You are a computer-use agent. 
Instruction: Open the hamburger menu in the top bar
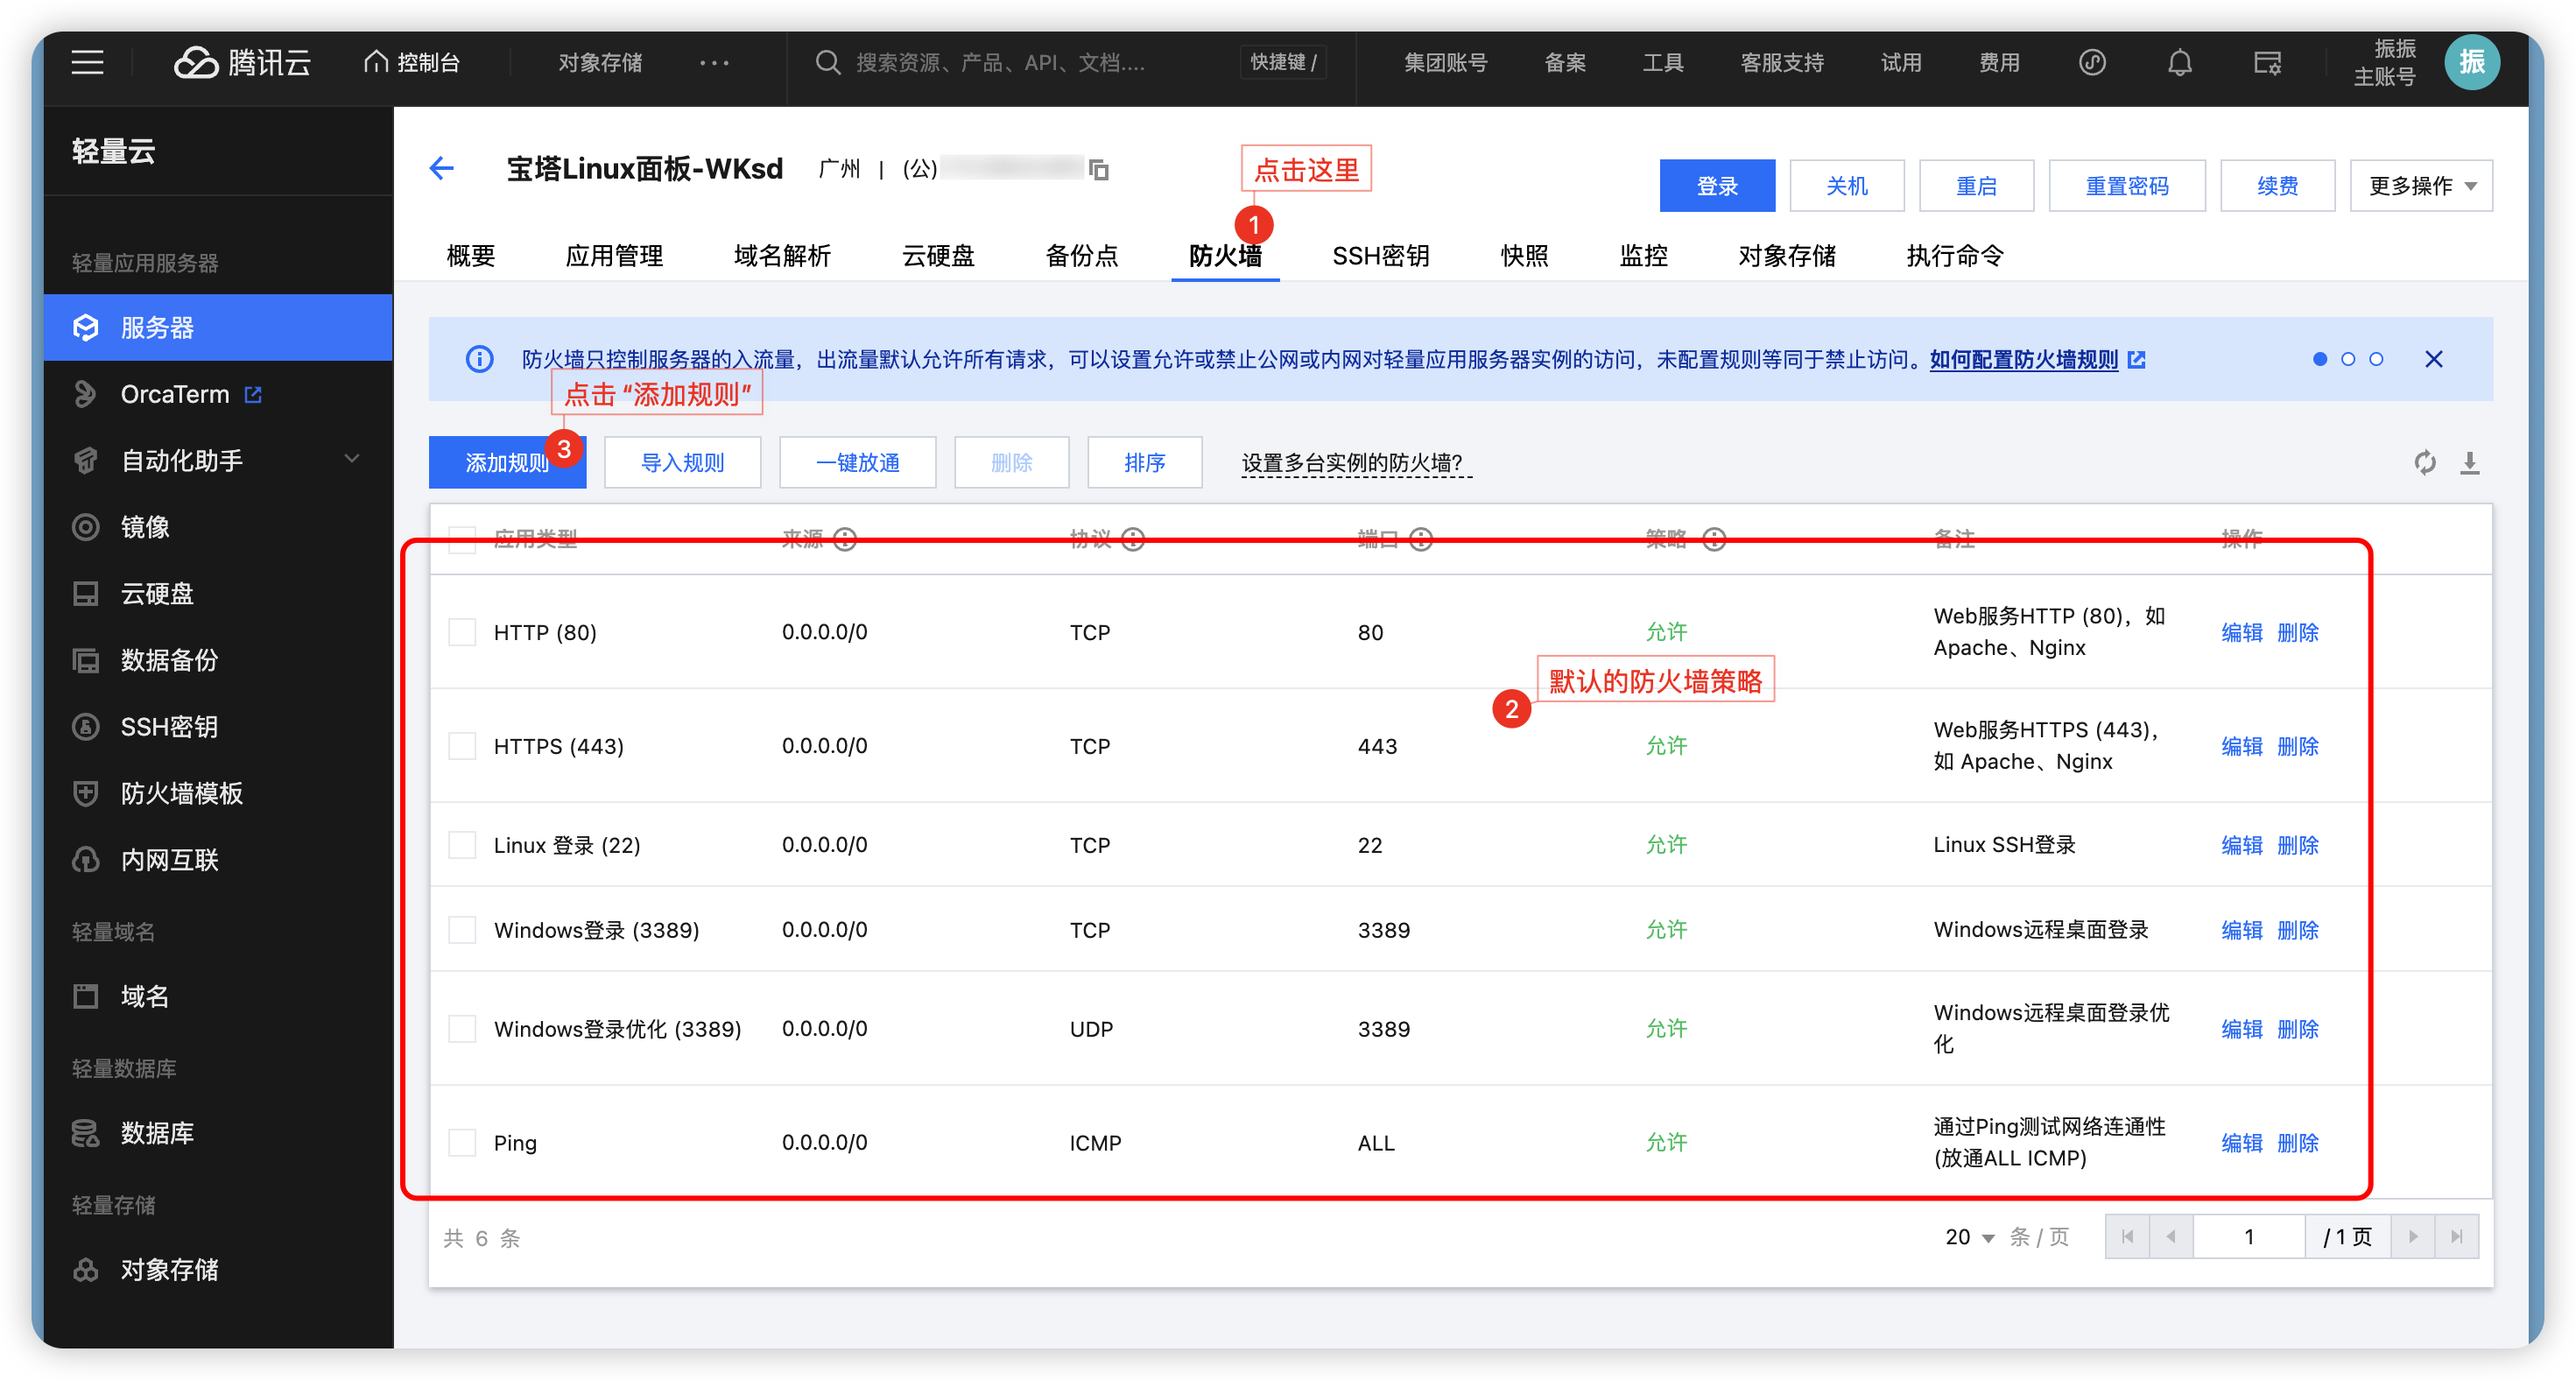[x=87, y=62]
